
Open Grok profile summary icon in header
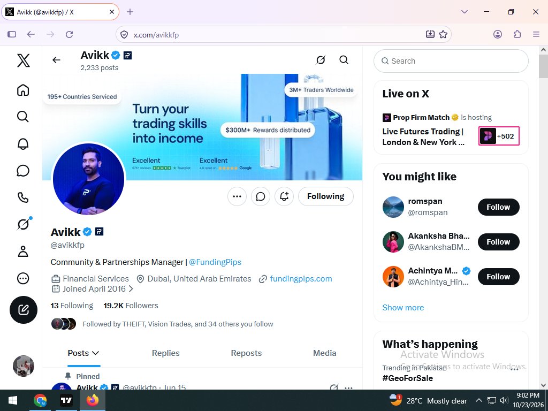point(321,60)
